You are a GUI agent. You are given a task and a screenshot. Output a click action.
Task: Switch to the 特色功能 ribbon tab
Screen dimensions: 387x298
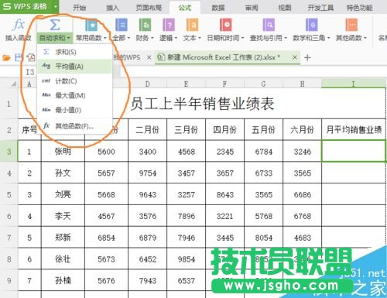[x=359, y=8]
